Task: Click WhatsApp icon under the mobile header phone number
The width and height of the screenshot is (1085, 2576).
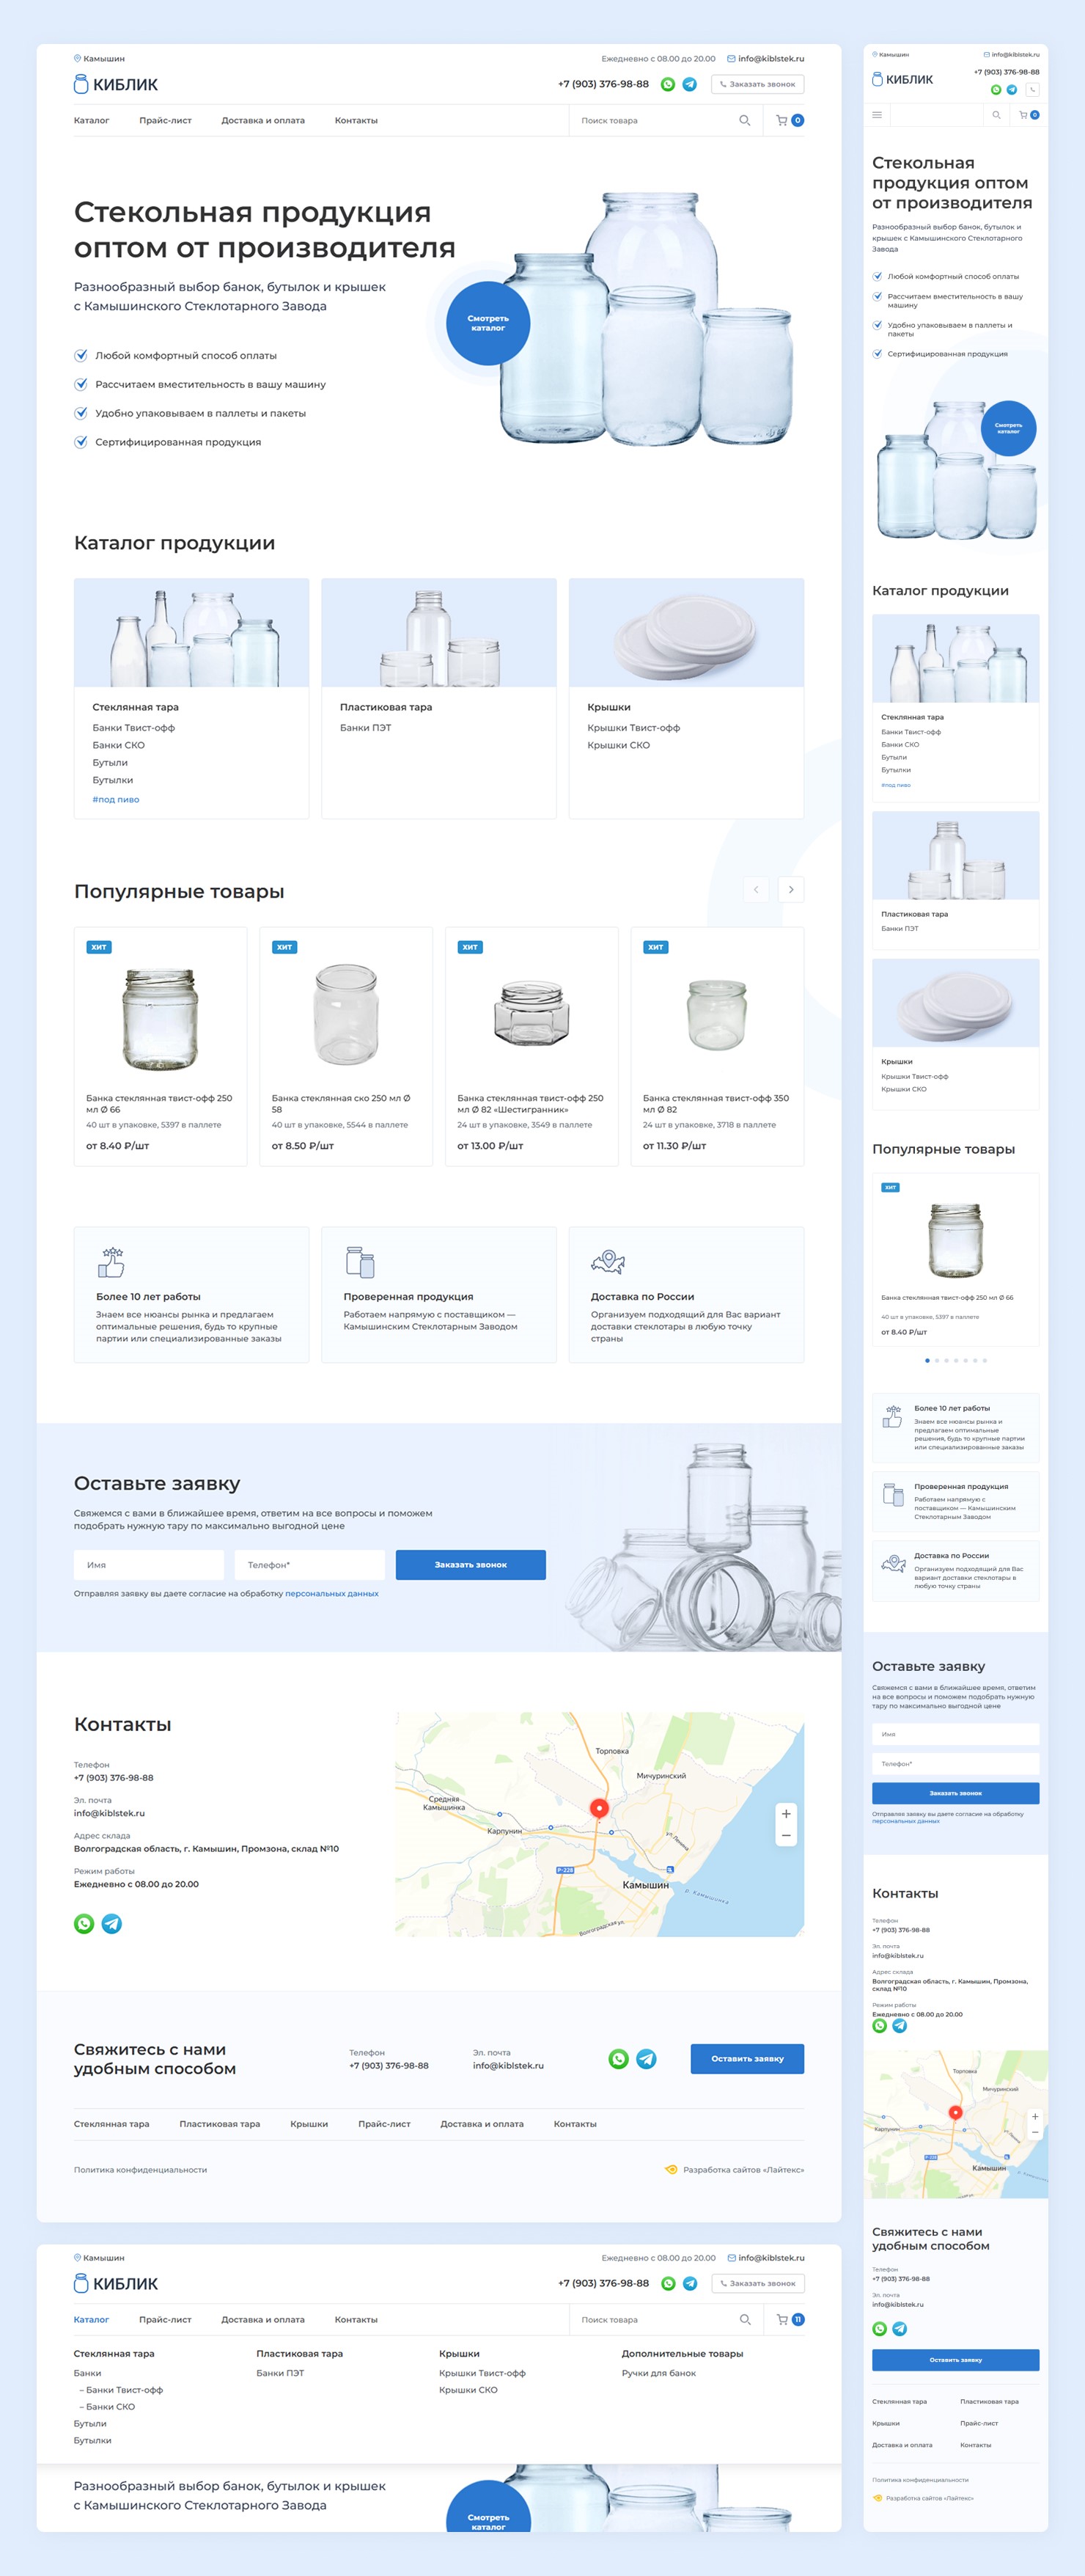Action: 995,90
